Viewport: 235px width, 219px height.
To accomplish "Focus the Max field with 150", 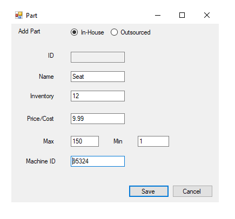I will [x=85, y=141].
